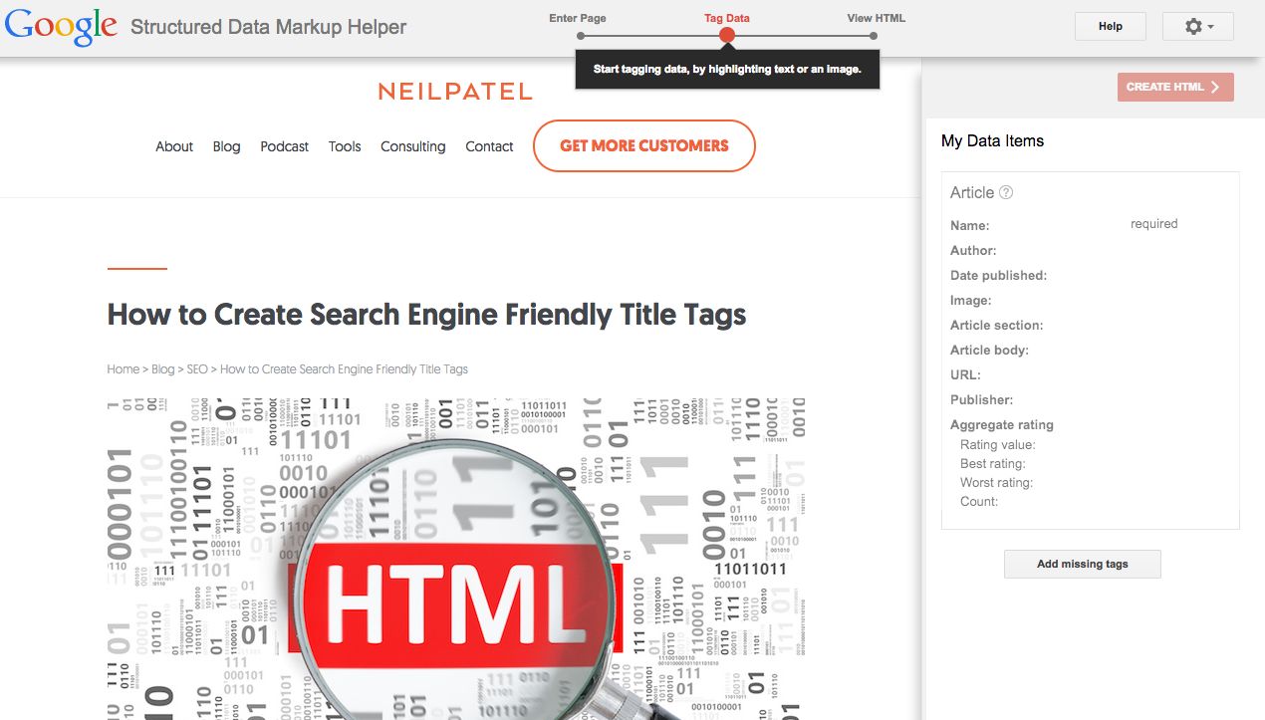Click the Tag Data progress marker

tap(727, 35)
